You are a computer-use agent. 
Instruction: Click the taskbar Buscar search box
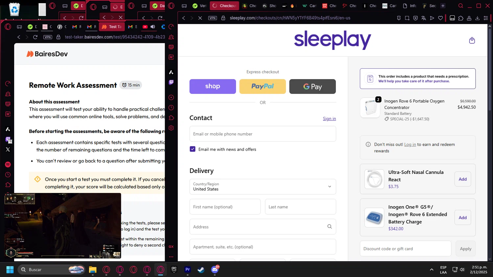[51, 269]
